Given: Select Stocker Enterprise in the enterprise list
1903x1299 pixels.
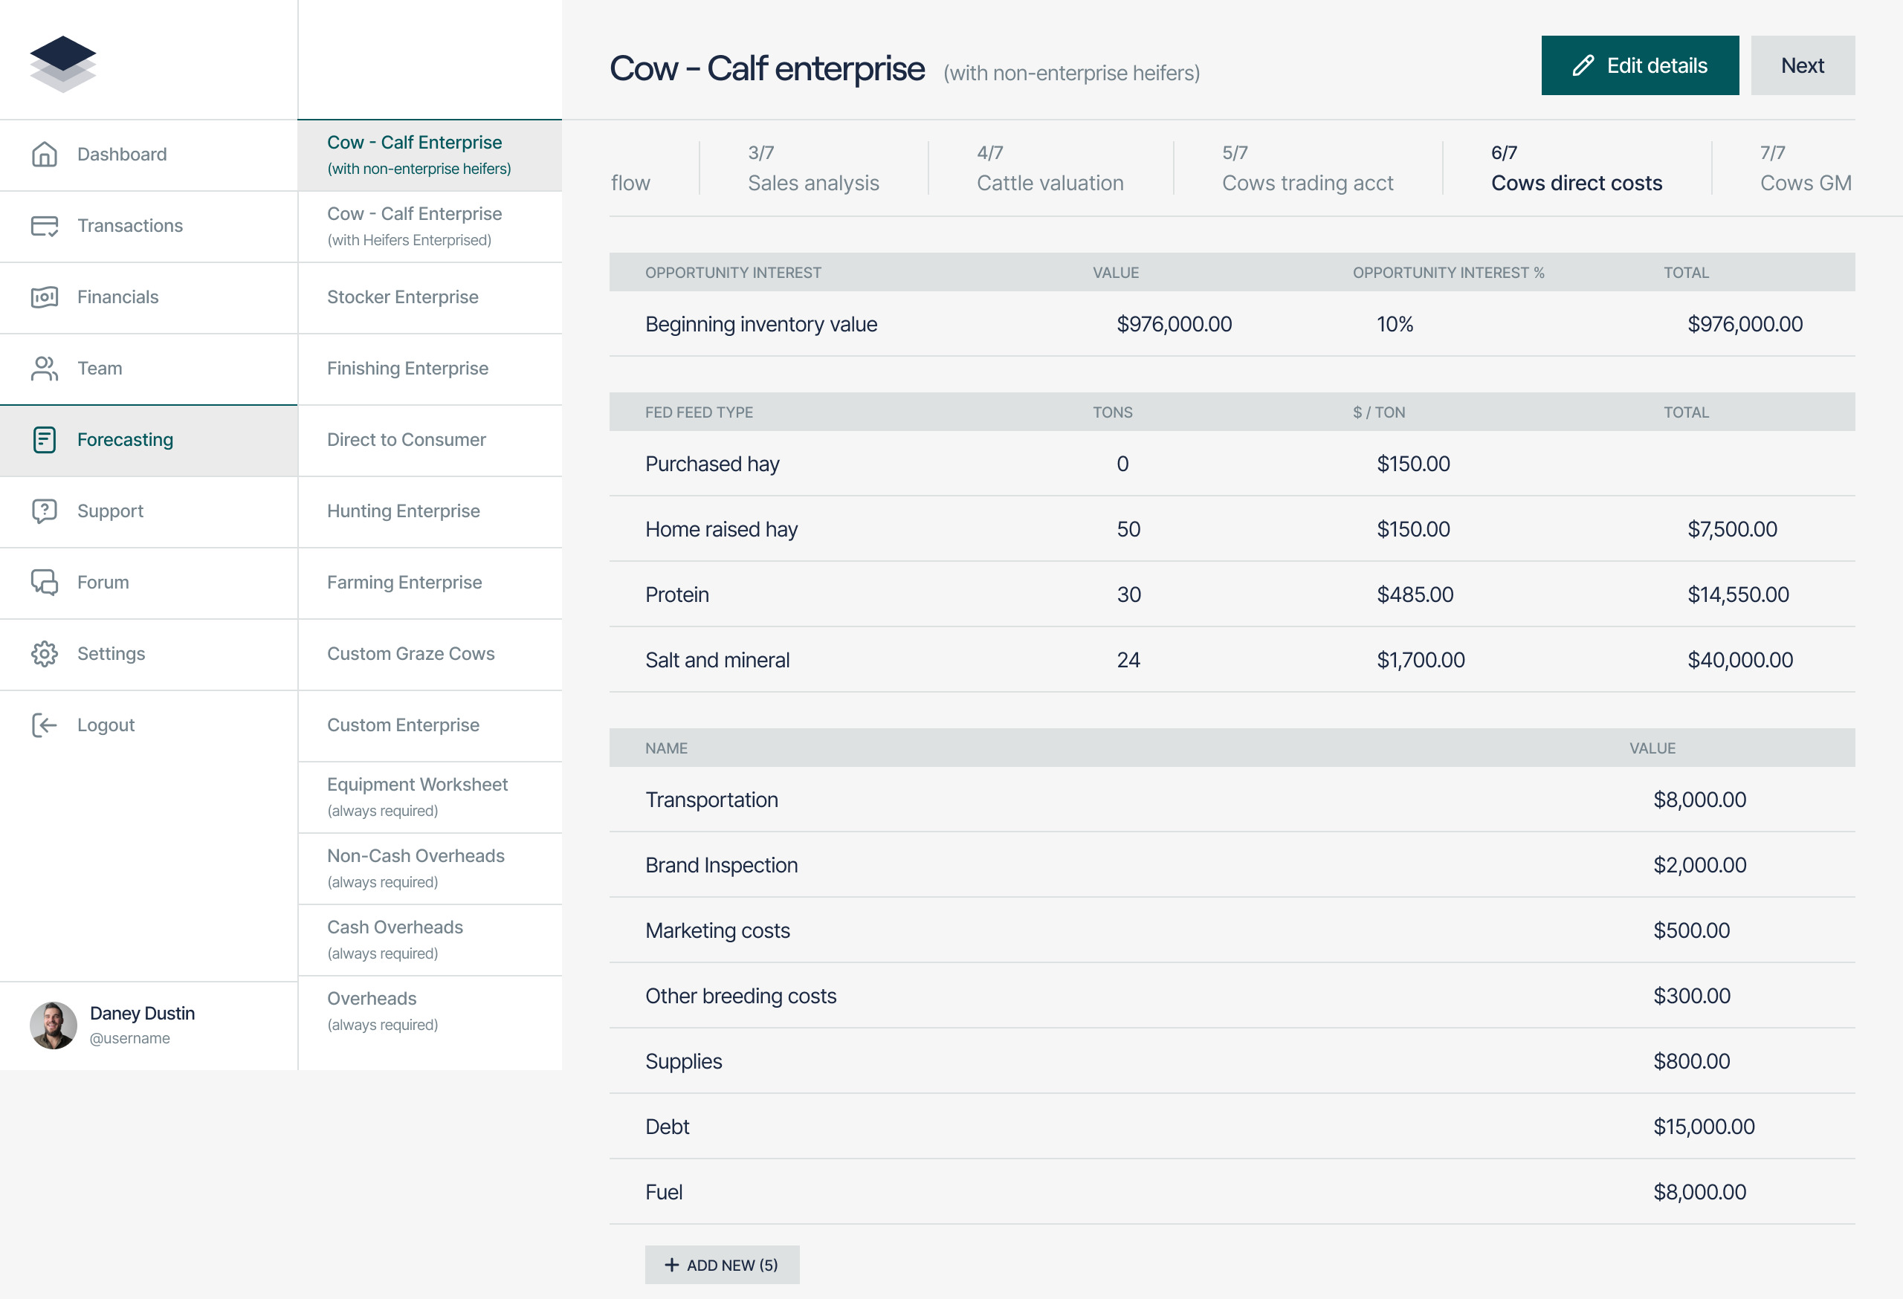Looking at the screenshot, I should 402,297.
